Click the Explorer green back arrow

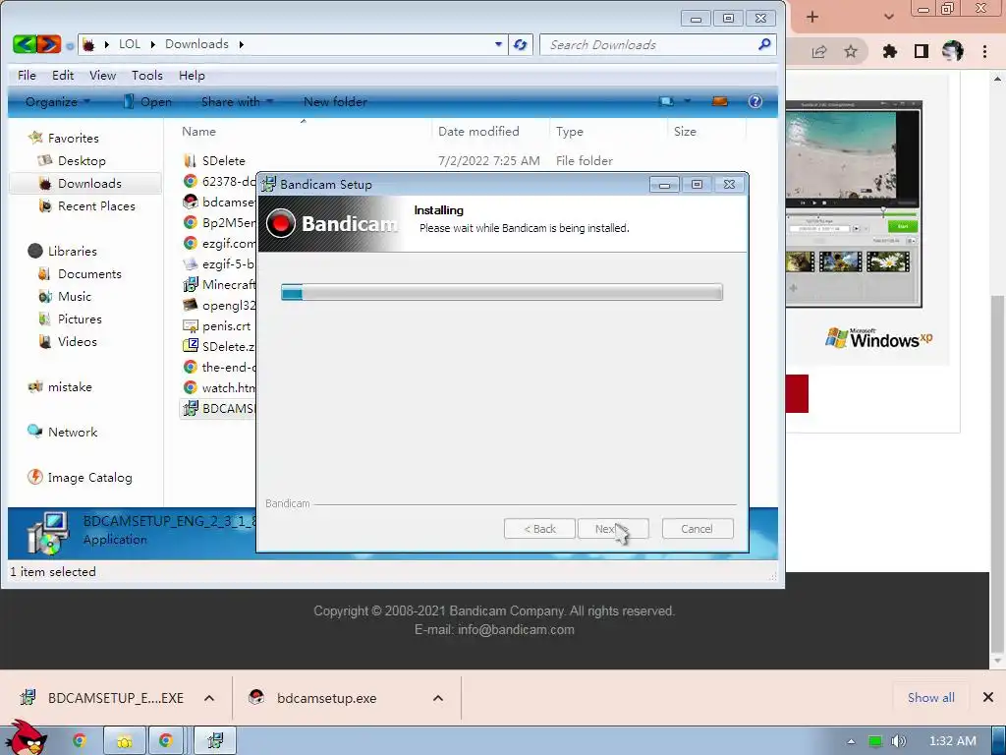(x=25, y=43)
